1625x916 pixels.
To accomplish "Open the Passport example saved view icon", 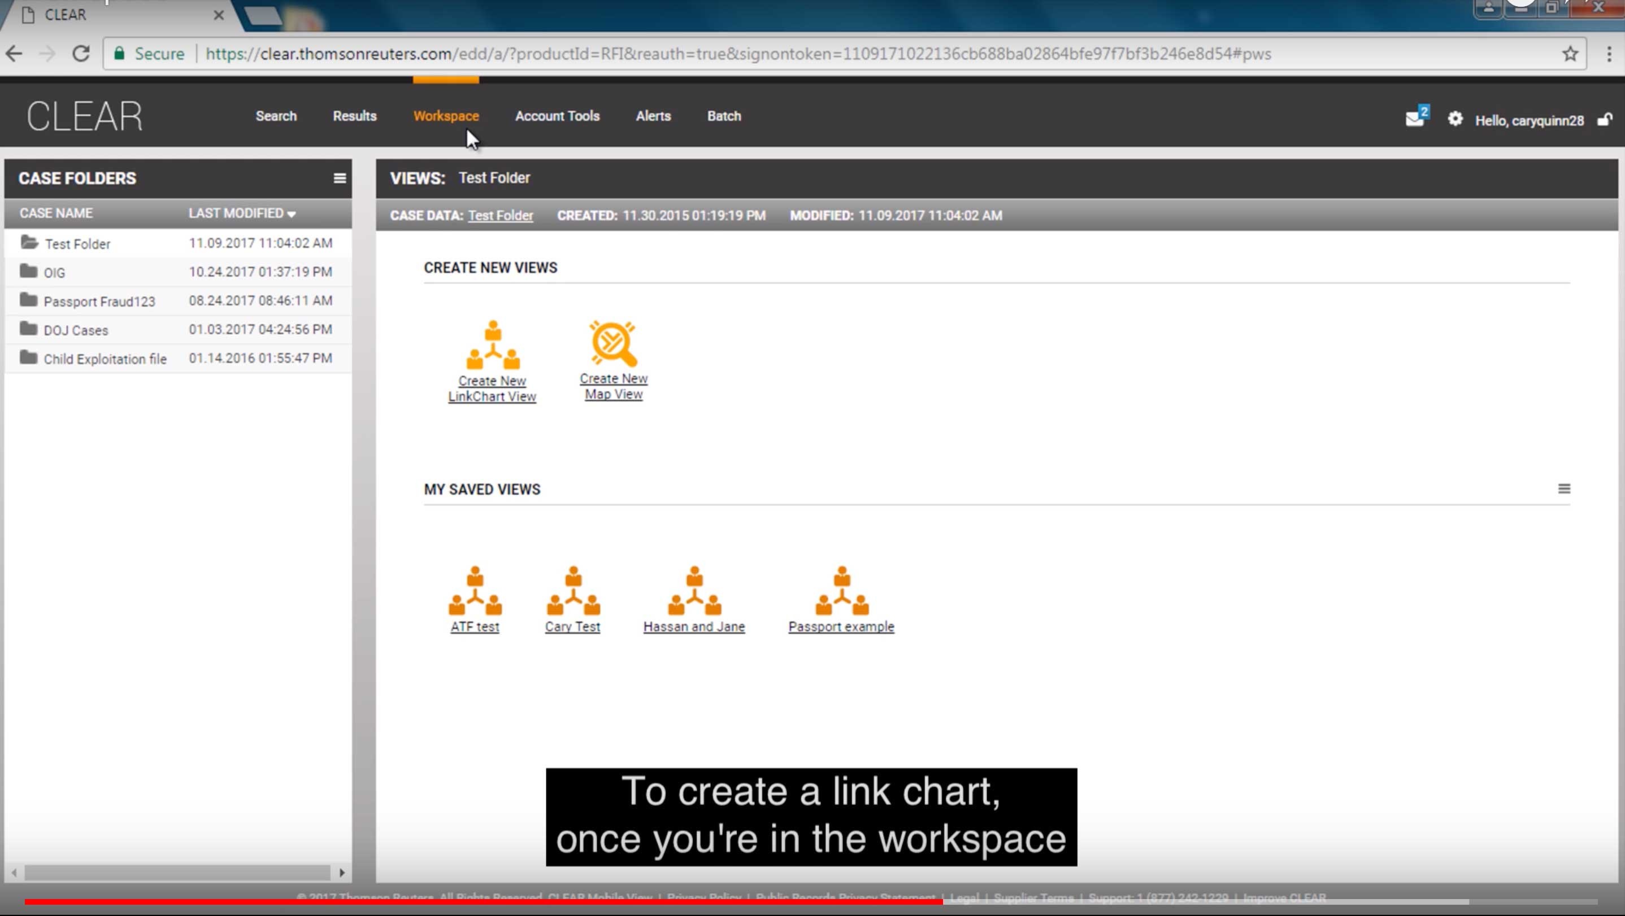I will pos(841,590).
